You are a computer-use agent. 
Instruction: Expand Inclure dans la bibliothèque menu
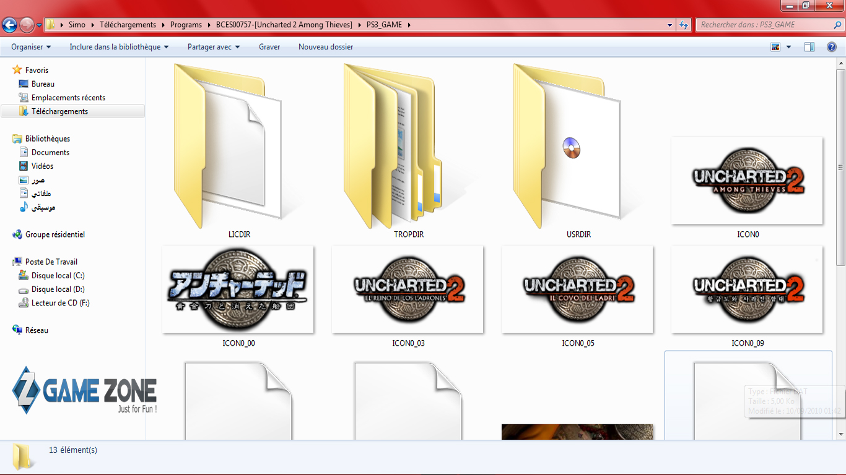[x=115, y=47]
